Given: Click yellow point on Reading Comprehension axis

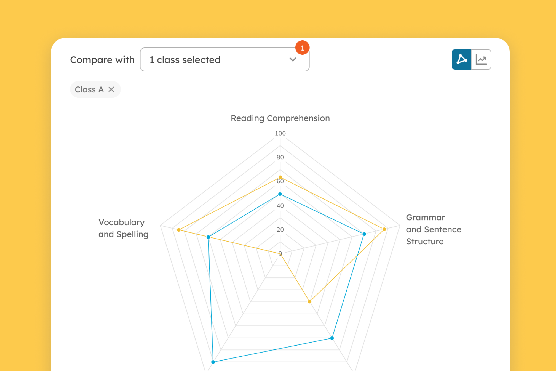Looking at the screenshot, I should 280,177.
